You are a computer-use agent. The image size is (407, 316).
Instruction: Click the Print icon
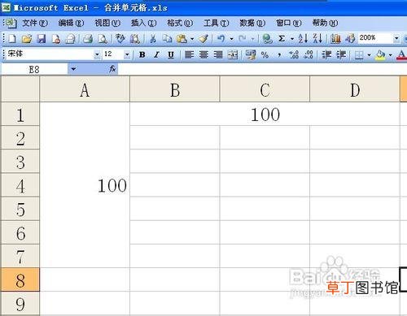pos(88,39)
